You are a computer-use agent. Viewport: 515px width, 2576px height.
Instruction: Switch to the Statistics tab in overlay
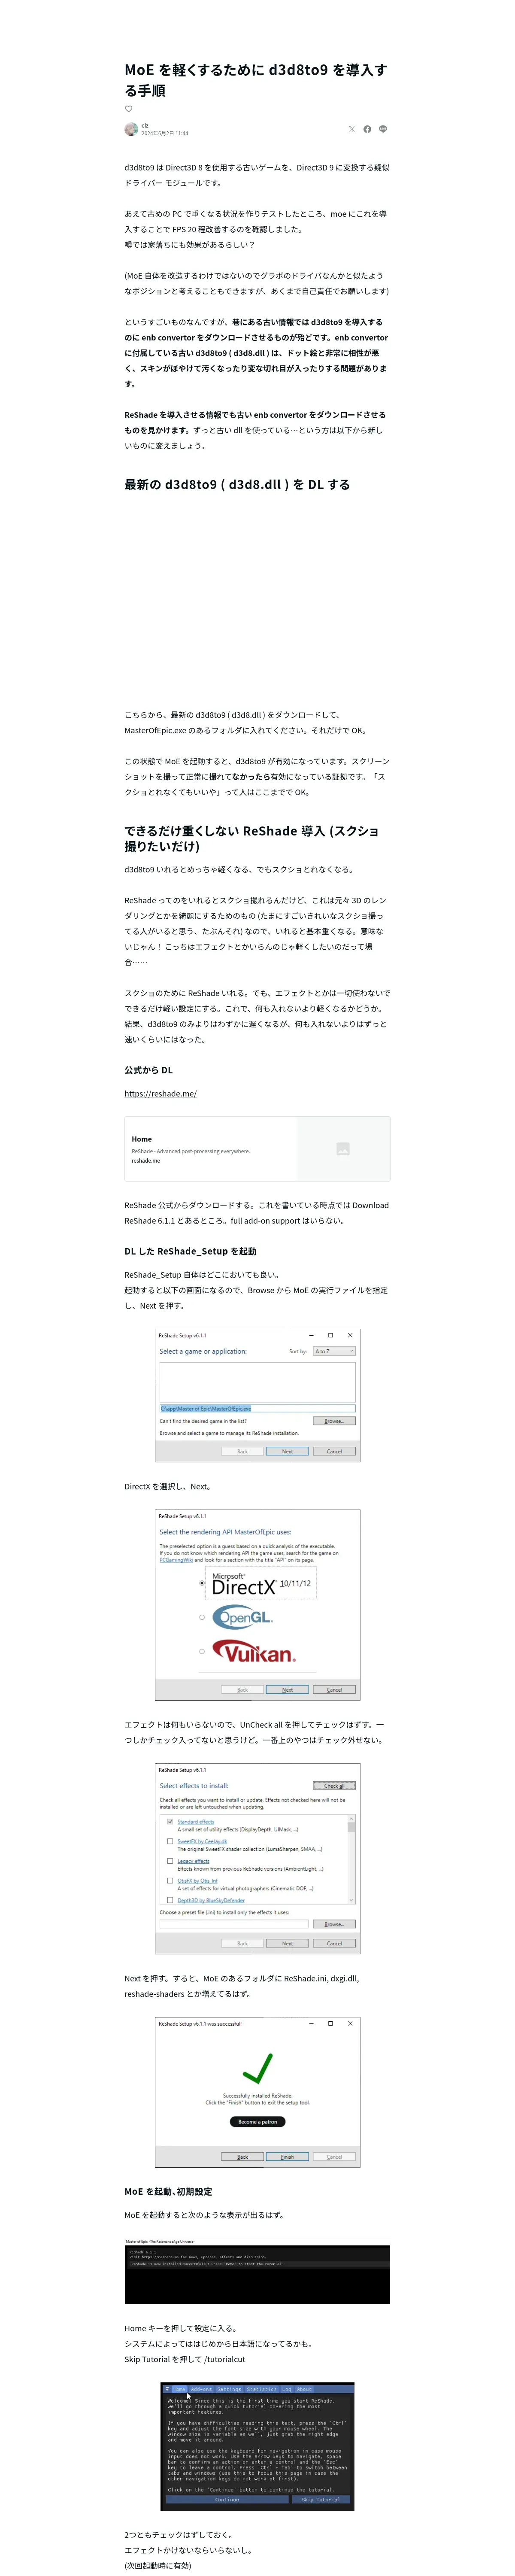pyautogui.click(x=262, y=2390)
